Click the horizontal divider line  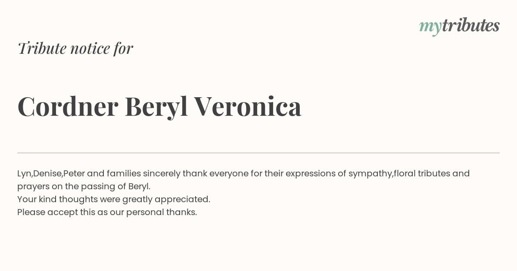[x=258, y=153]
